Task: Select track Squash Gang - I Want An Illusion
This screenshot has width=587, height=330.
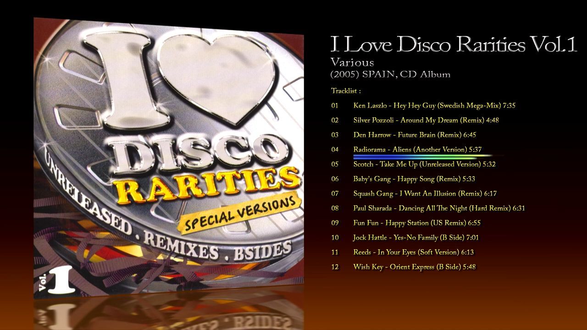Action: pos(425,193)
